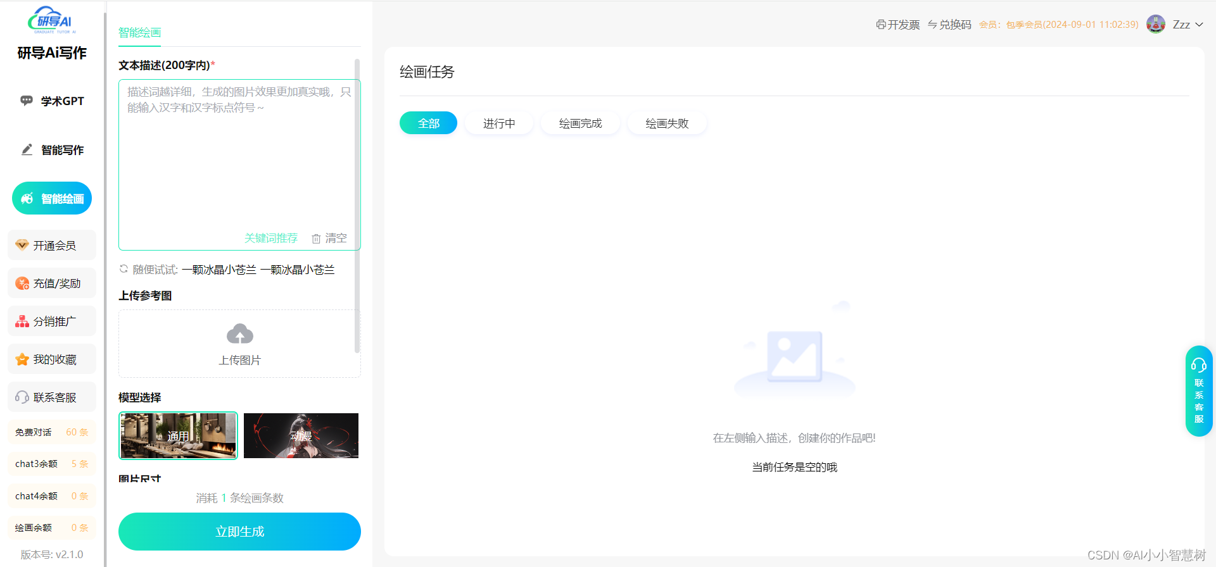Click 免费对话 60 条 quota row
The height and width of the screenshot is (567, 1216).
52,432
